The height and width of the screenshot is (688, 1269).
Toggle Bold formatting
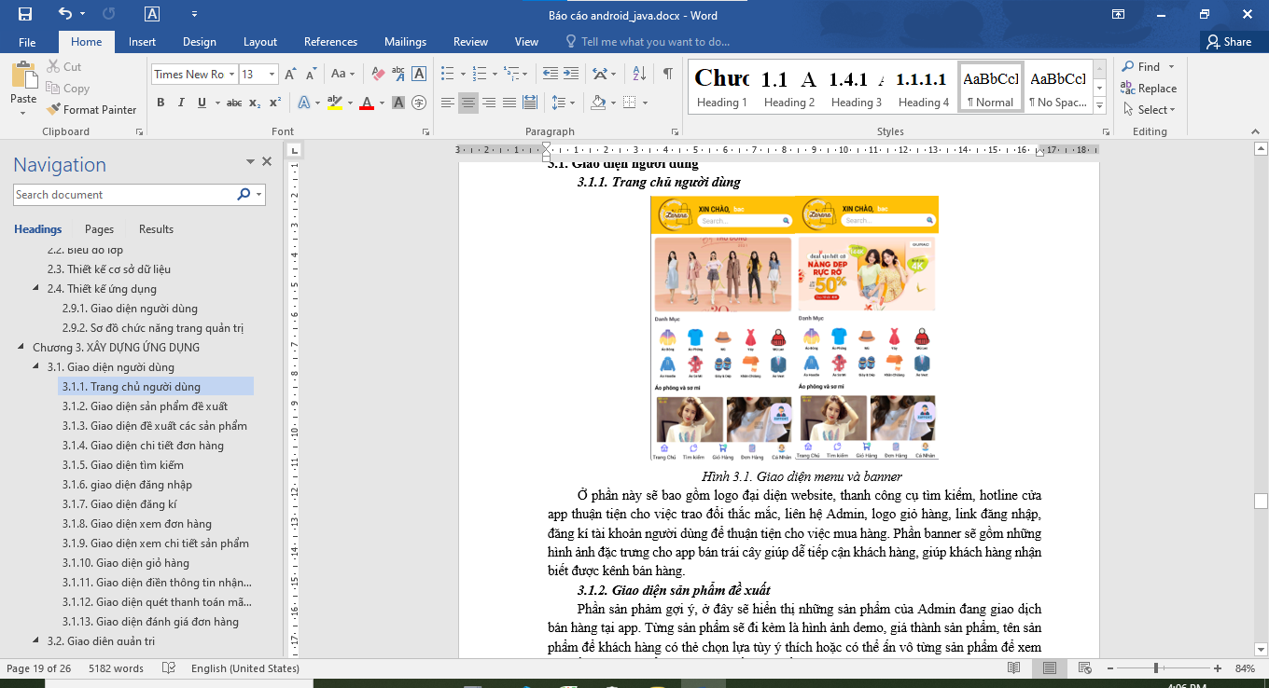tap(160, 103)
